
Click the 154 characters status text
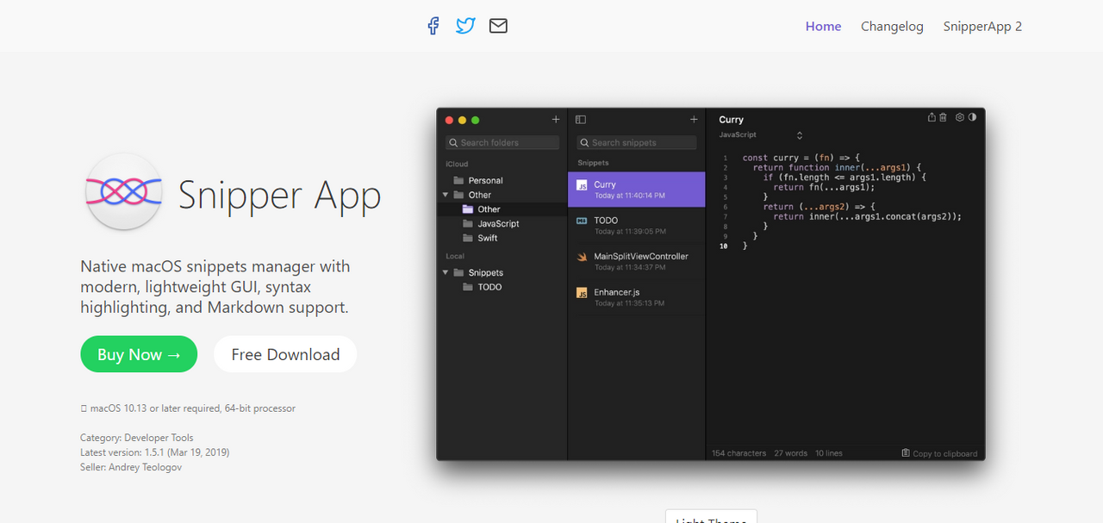click(738, 453)
